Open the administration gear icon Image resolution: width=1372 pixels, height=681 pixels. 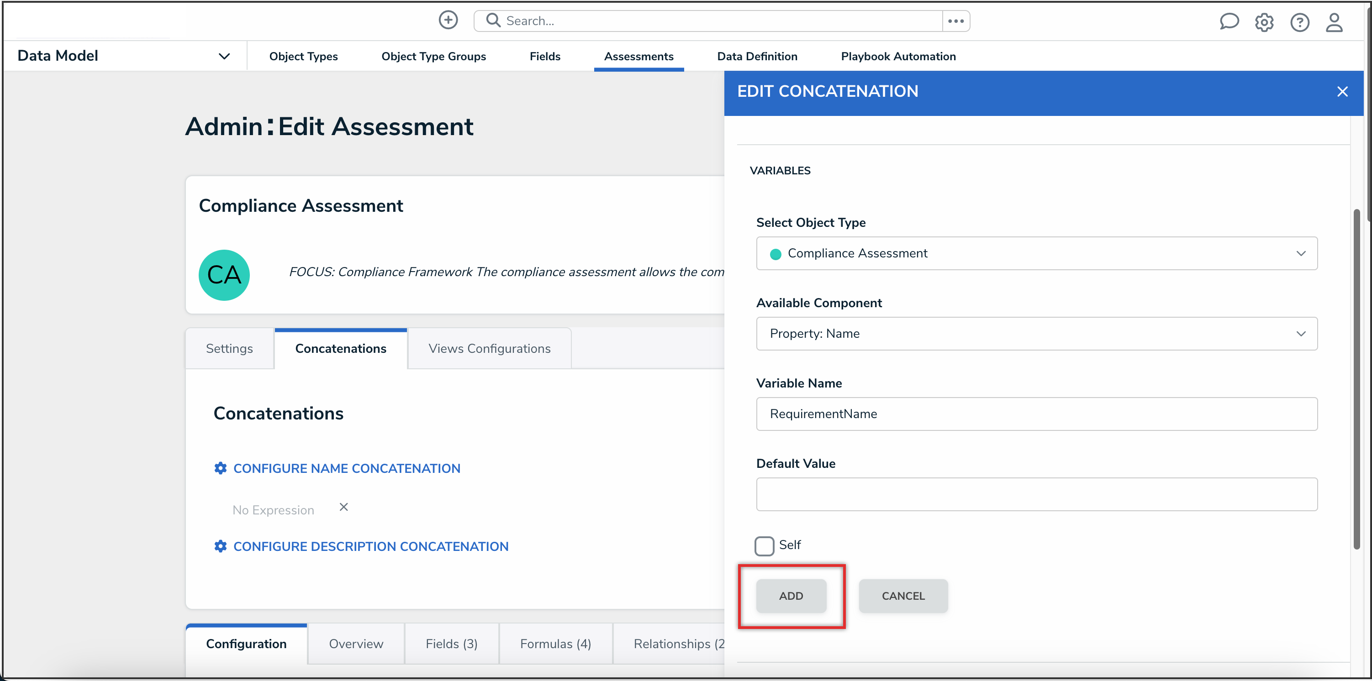click(x=1264, y=22)
